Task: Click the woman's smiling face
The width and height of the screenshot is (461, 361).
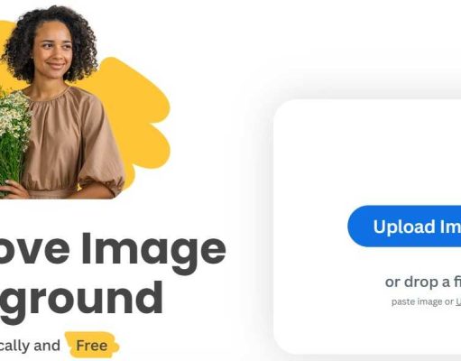Action: (56, 51)
